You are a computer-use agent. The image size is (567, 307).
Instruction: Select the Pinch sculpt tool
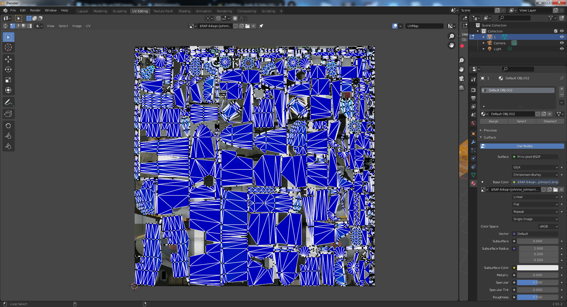(x=8, y=146)
